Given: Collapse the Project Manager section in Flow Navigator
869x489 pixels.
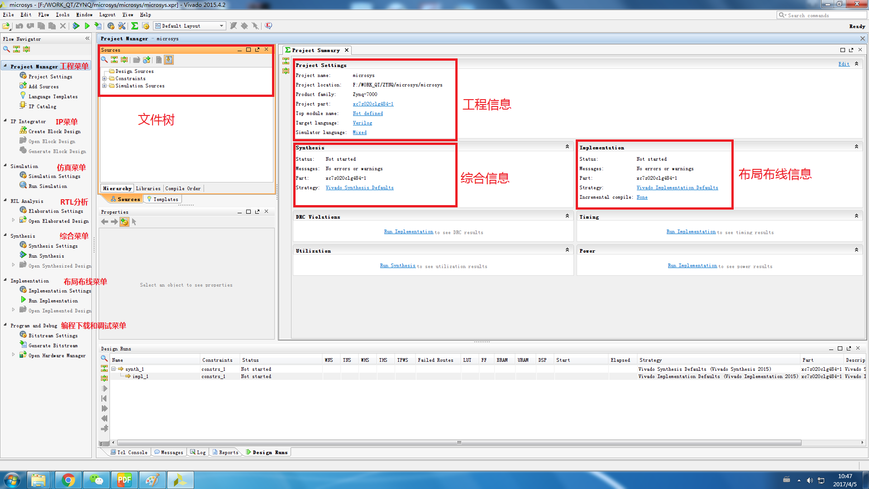Looking at the screenshot, I should tap(5, 66).
